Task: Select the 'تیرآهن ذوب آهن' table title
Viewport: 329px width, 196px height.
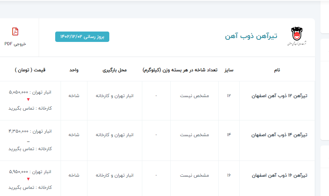Action: [251, 36]
